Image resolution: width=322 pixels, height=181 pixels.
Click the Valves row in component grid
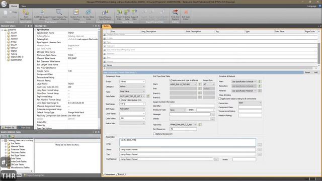click(x=210, y=65)
